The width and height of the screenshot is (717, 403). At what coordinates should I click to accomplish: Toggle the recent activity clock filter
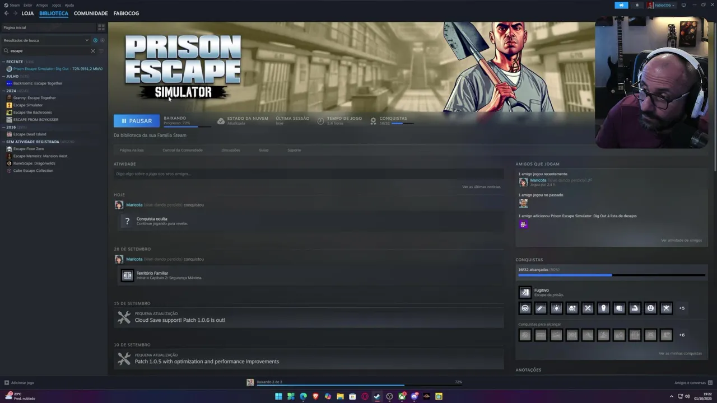coord(95,40)
